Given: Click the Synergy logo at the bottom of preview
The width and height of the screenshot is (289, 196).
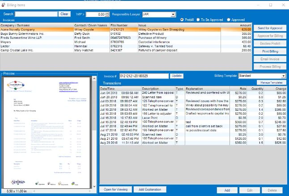Looking at the screenshot, I should [18, 182].
